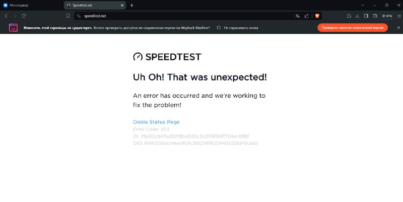Open a new tab with plus button

pos(131,5)
